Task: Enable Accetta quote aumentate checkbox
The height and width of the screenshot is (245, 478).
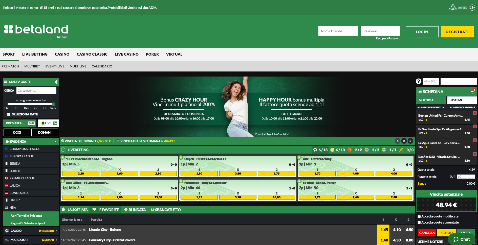Action: (x=419, y=223)
